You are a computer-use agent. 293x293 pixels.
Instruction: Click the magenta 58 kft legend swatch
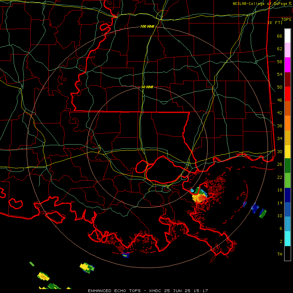click(x=287, y=65)
